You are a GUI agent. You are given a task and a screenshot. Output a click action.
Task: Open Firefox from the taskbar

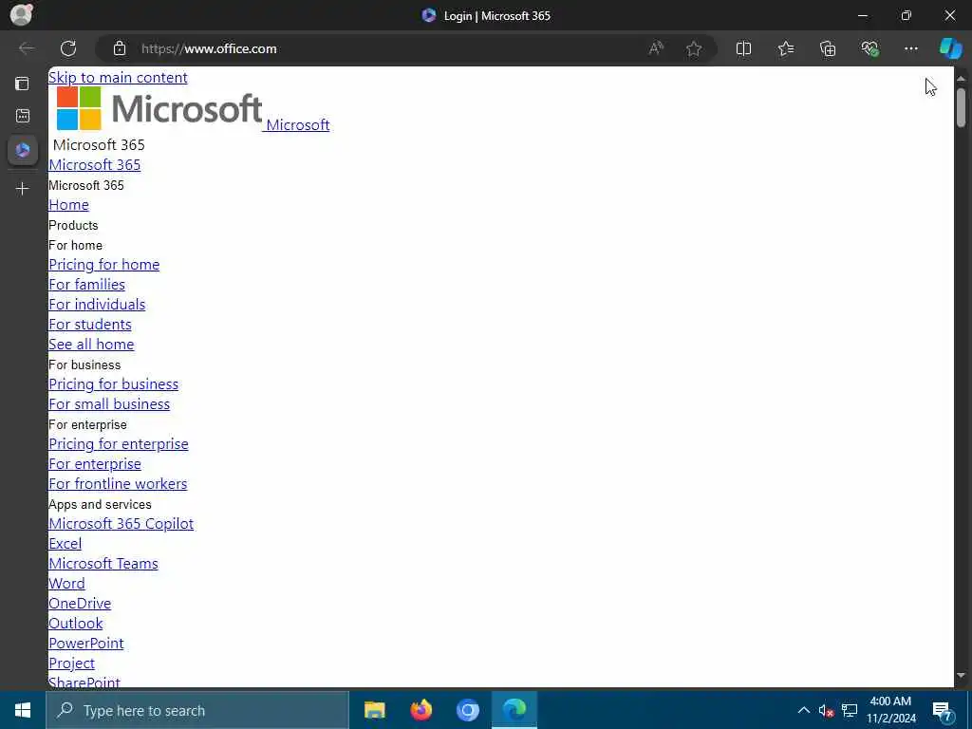[x=421, y=710]
